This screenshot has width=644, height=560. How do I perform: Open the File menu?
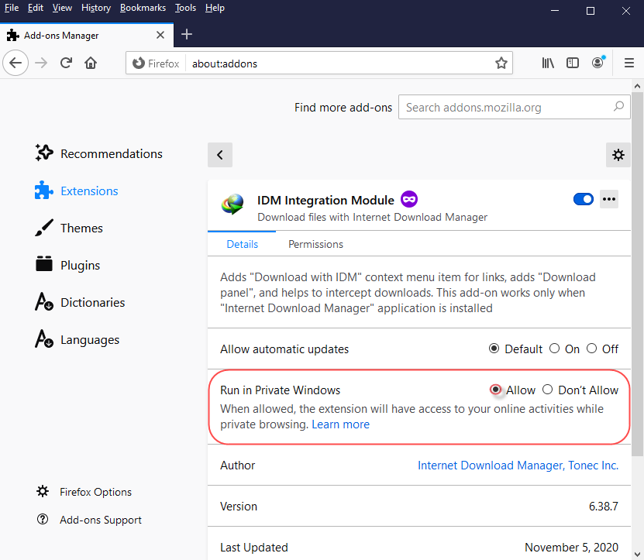[12, 8]
